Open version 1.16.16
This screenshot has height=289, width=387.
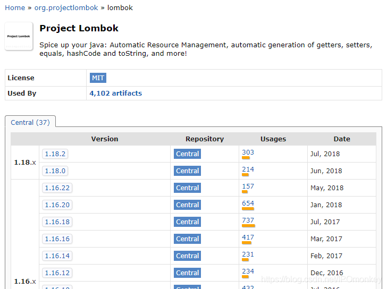click(x=57, y=239)
